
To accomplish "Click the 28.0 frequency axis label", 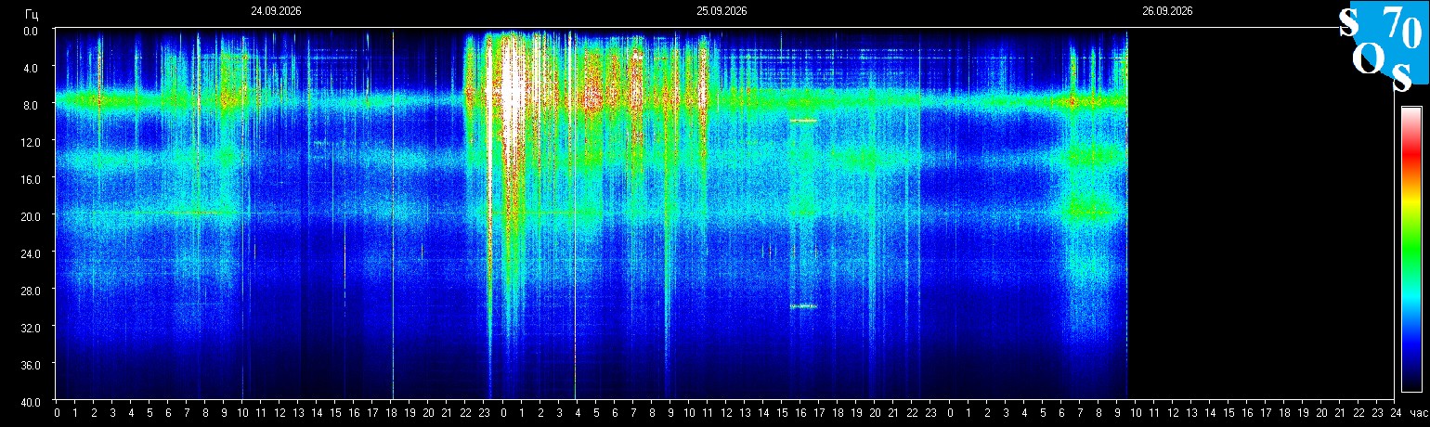I will [x=29, y=290].
